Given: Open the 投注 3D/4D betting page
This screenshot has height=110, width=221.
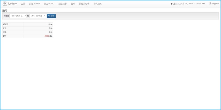Looking at the screenshot, I should pos(35,4).
